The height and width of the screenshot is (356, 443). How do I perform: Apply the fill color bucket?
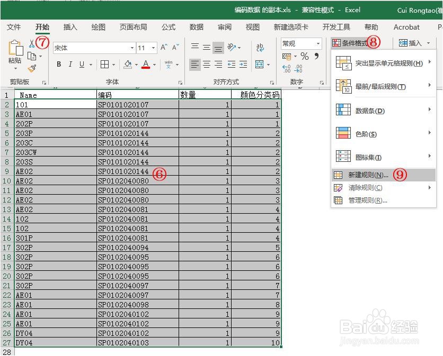pyautogui.click(x=128, y=65)
